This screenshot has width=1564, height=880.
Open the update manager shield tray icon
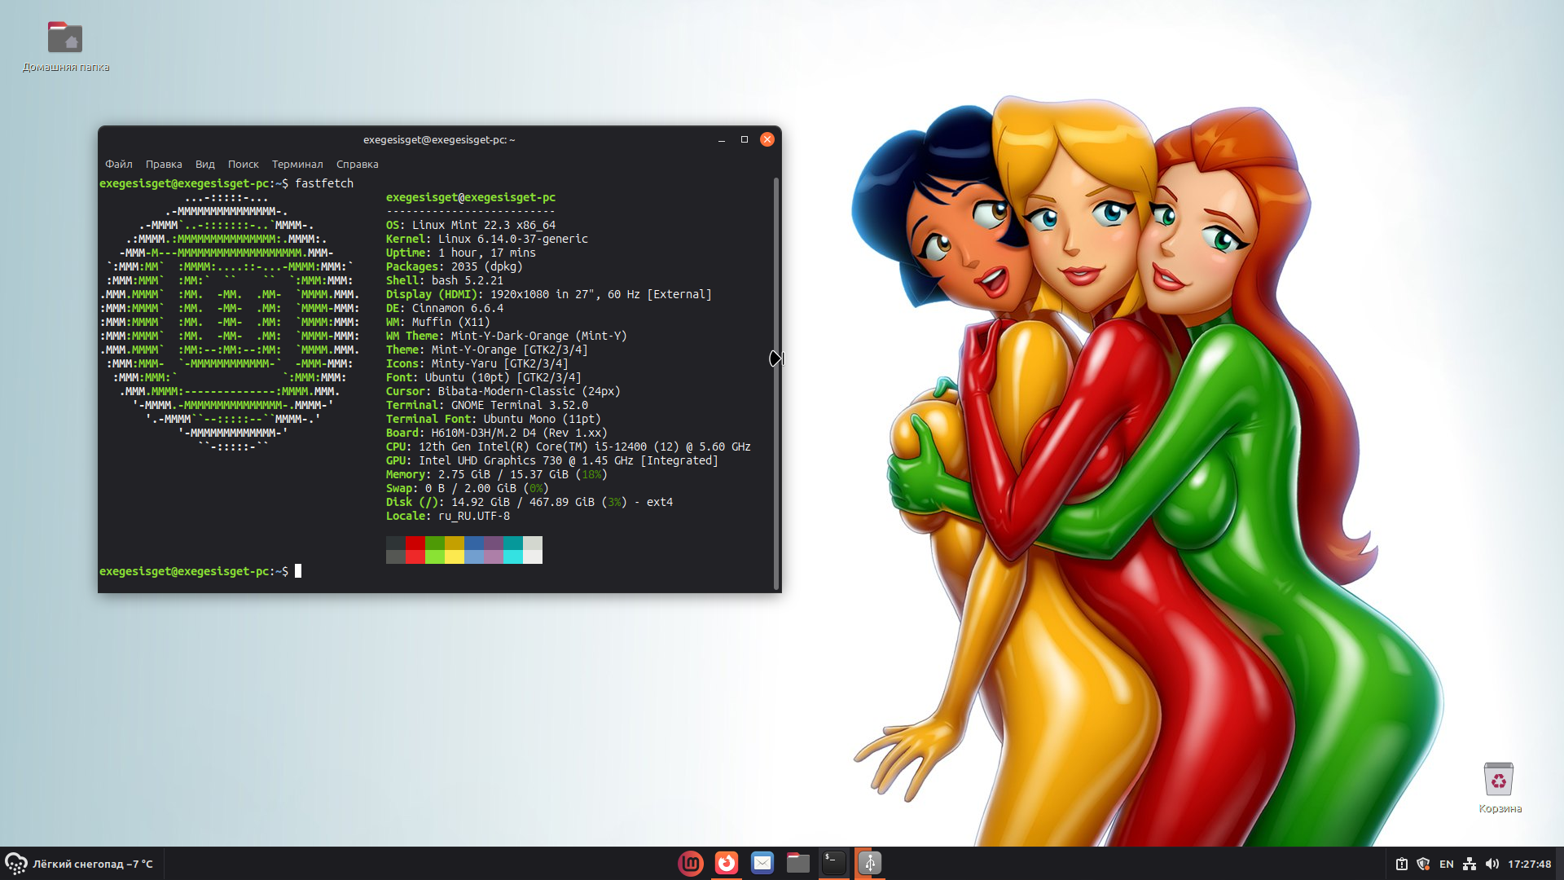[x=1423, y=864]
